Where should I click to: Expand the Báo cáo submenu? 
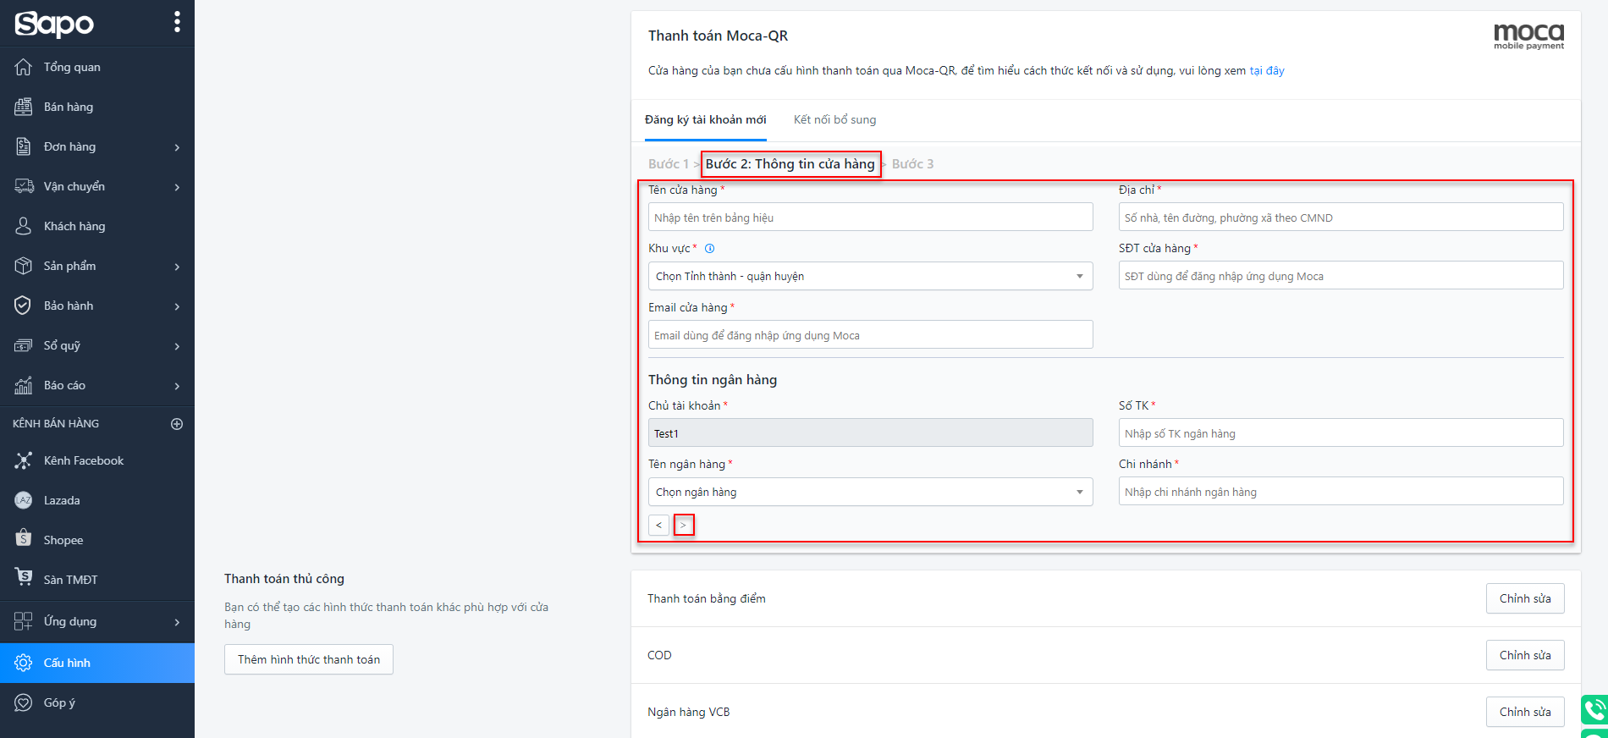[177, 386]
